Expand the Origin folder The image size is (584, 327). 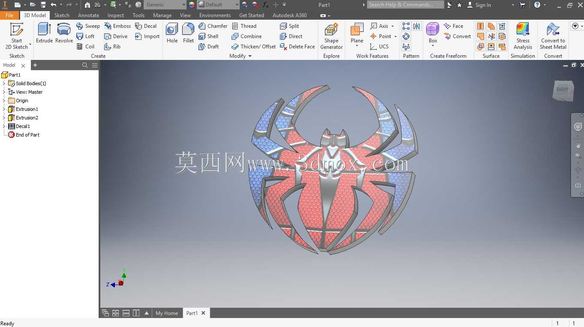pos(4,101)
